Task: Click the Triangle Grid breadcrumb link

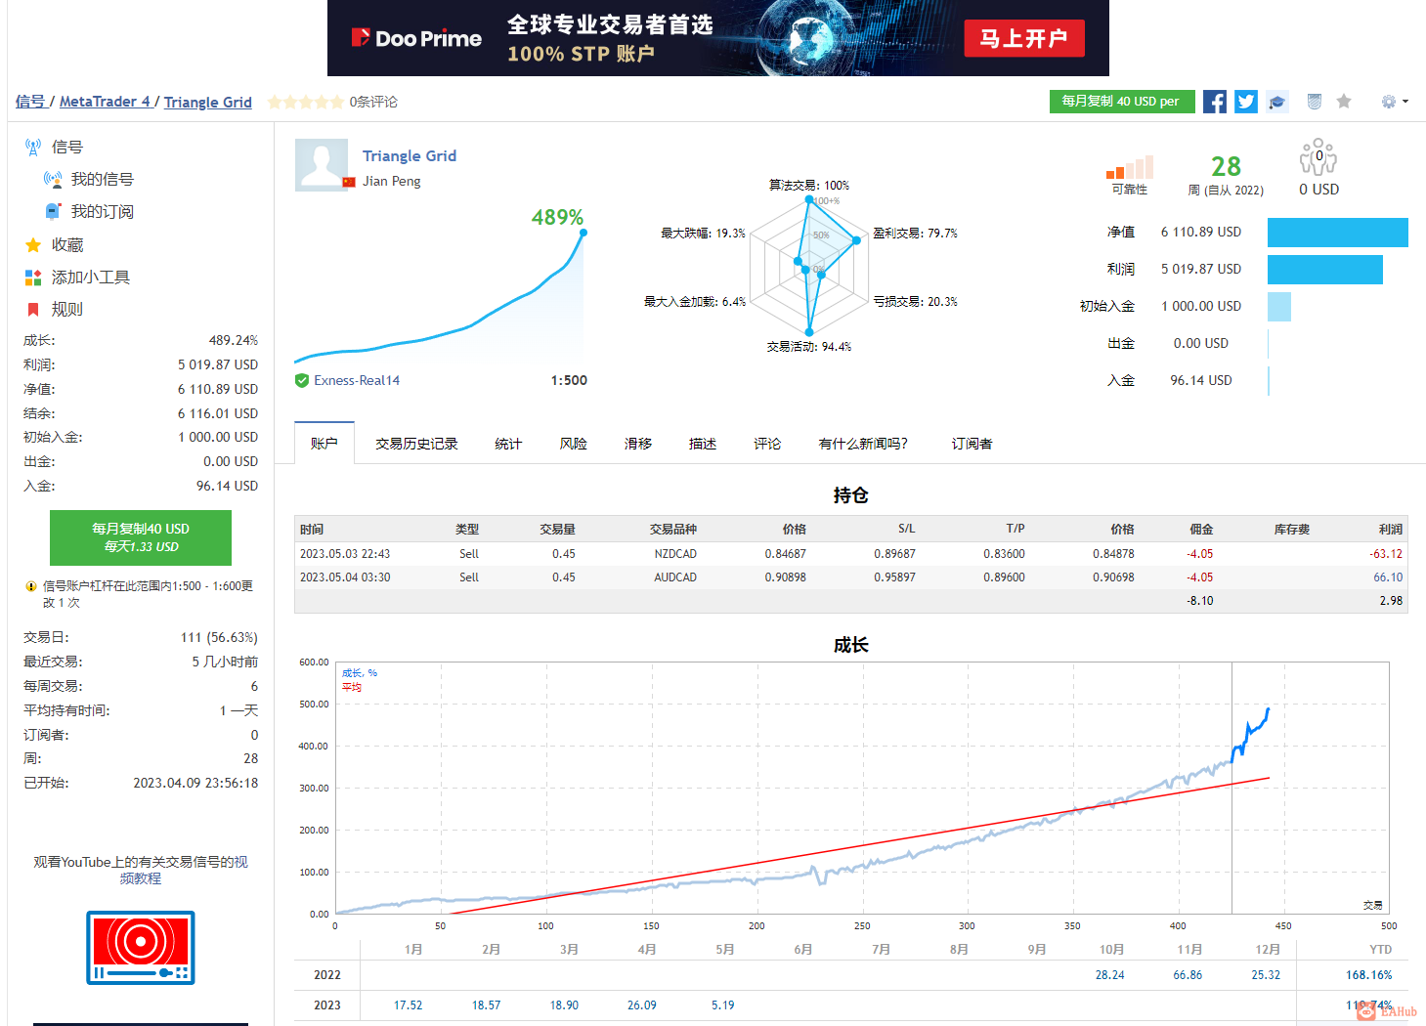Action: click(208, 102)
